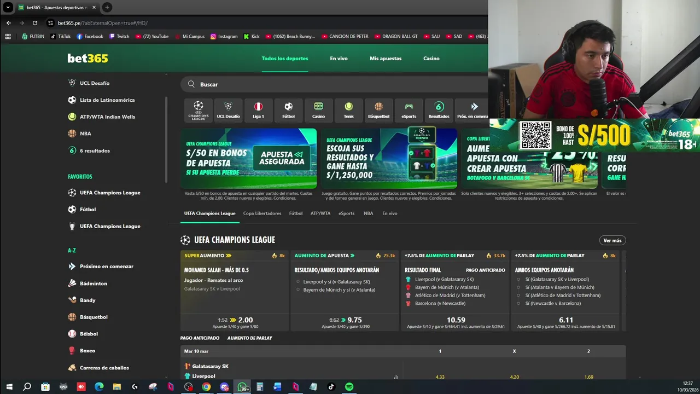Click the browser address bar
This screenshot has height=394, width=700.
[x=262, y=23]
